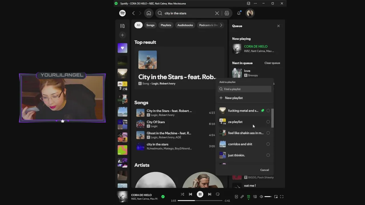This screenshot has width=365, height=205.
Task: Click the top result album cover
Action: pyautogui.click(x=147, y=60)
